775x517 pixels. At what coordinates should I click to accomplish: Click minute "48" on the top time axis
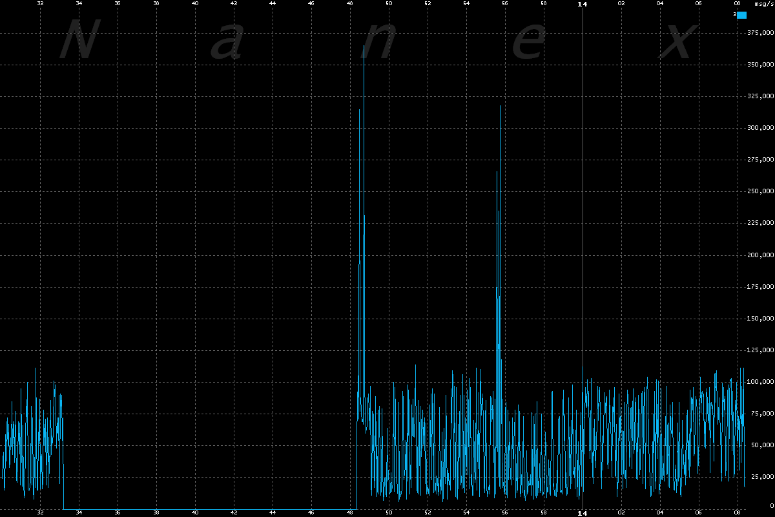(350, 4)
